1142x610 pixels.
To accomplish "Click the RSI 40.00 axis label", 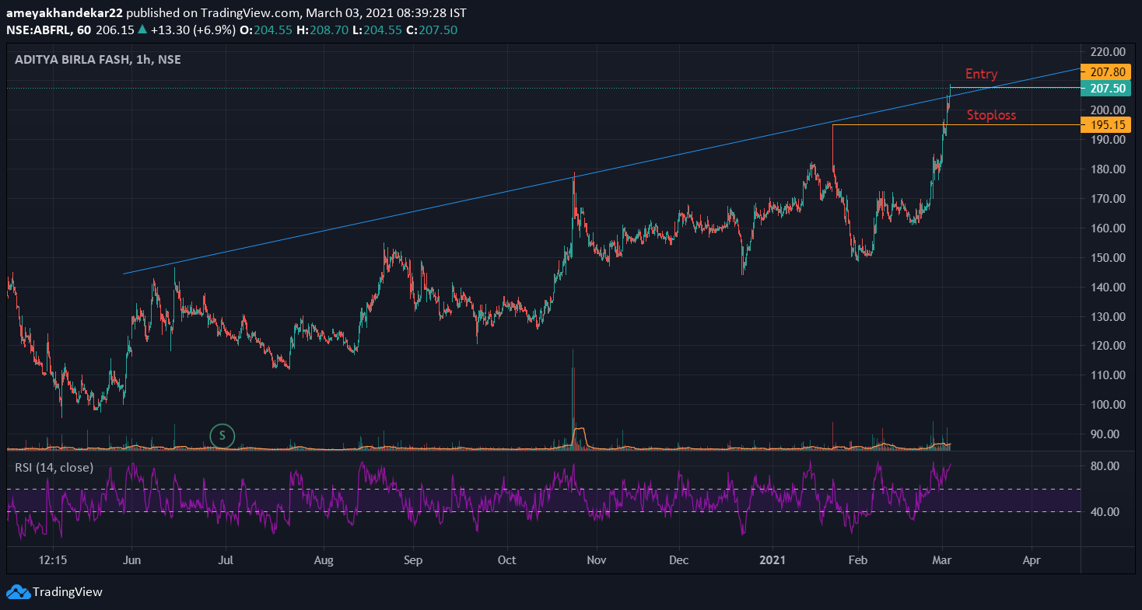I will 1105,511.
